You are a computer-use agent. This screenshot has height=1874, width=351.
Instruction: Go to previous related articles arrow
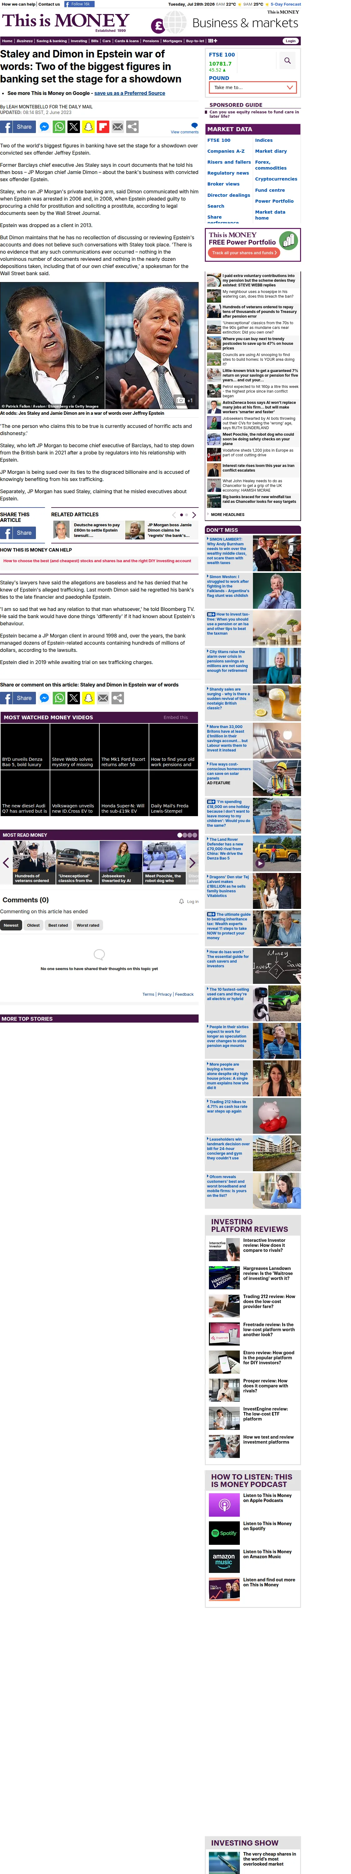174,514
